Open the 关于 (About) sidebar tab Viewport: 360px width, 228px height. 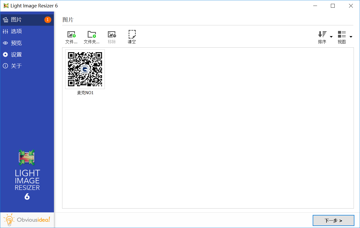tap(27, 66)
